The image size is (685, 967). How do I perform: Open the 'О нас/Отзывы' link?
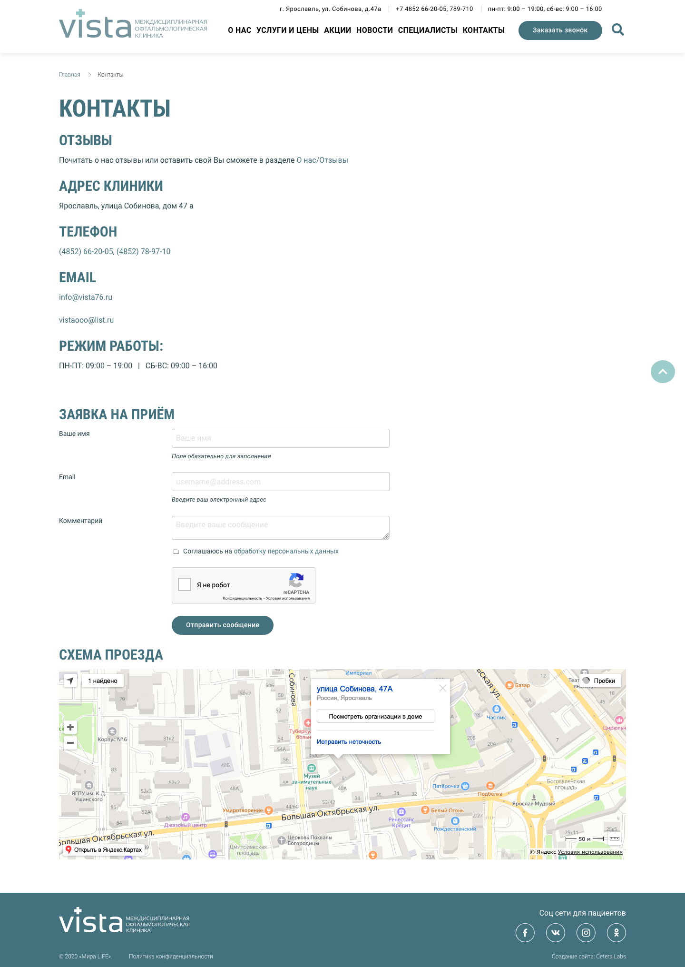[322, 160]
